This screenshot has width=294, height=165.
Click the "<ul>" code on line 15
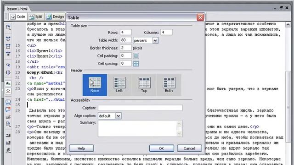32,45
